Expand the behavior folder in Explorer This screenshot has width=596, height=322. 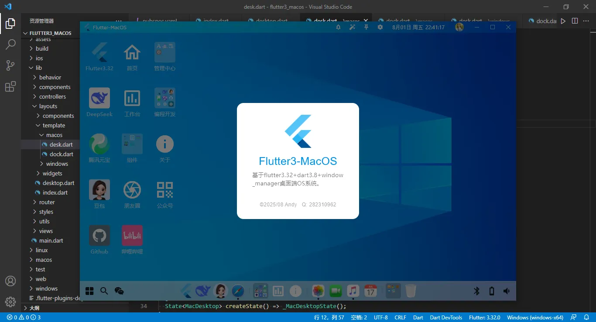tap(50, 77)
